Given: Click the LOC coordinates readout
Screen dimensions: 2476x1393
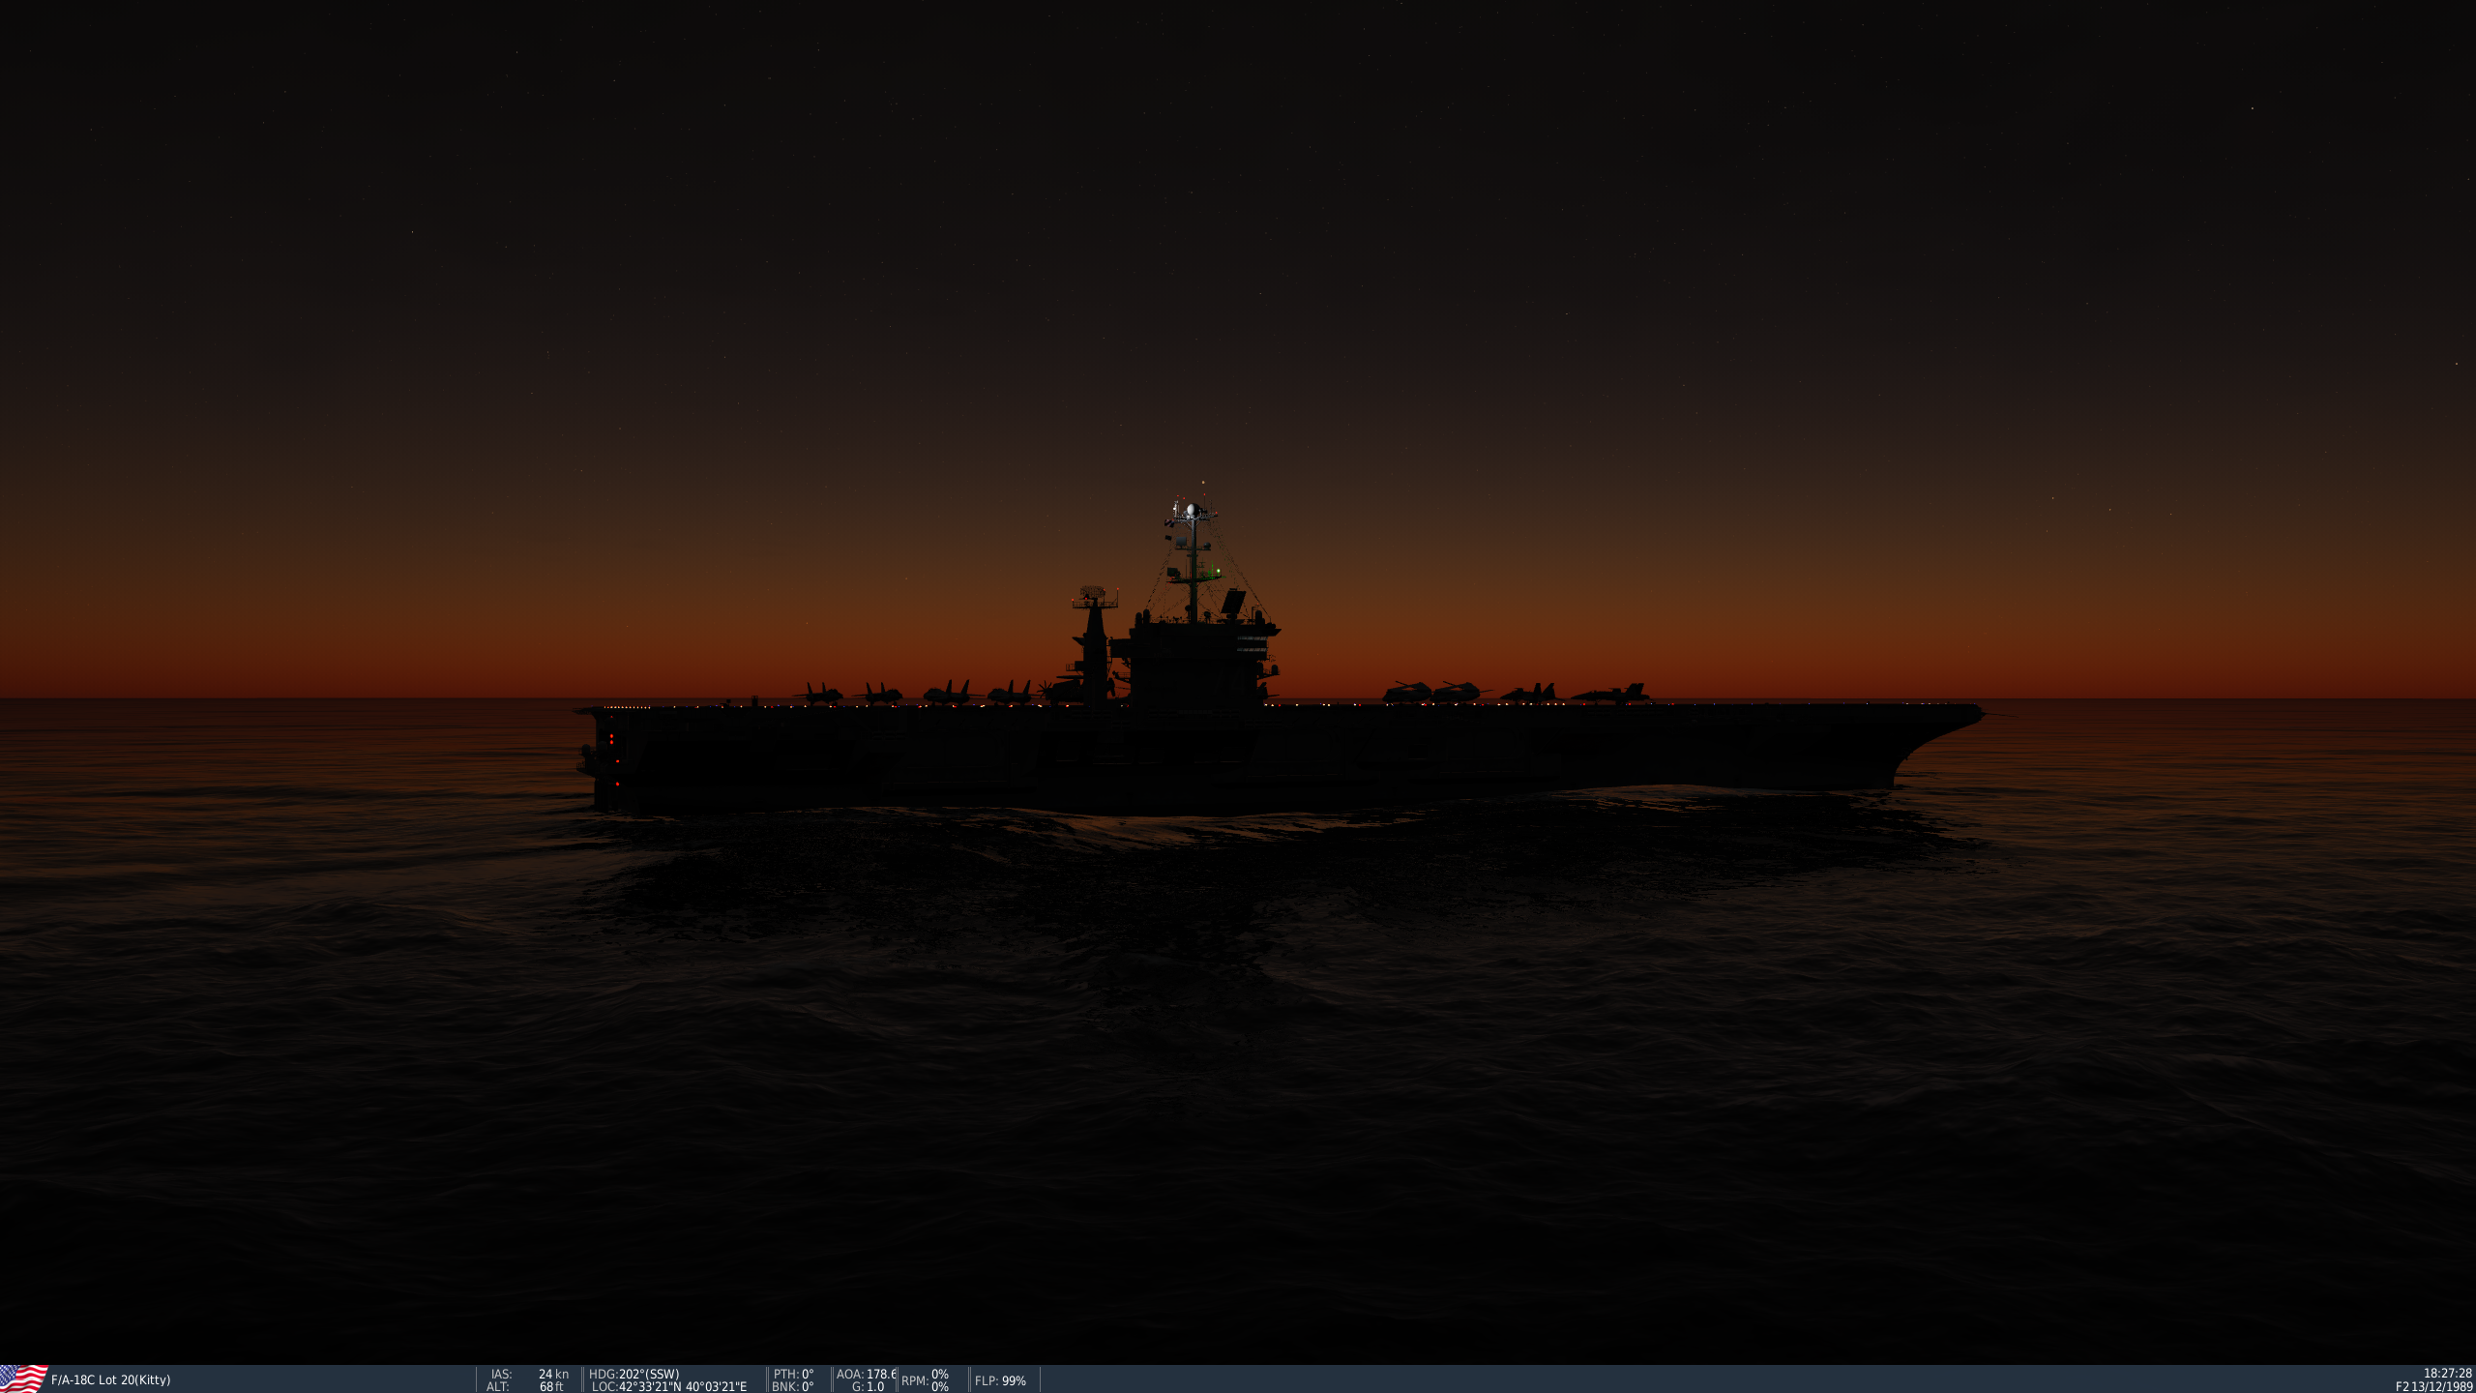Looking at the screenshot, I should [x=669, y=1386].
